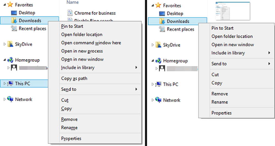Choose Cut in left context menu
Screen dimensions: 275x146
point(95,100)
